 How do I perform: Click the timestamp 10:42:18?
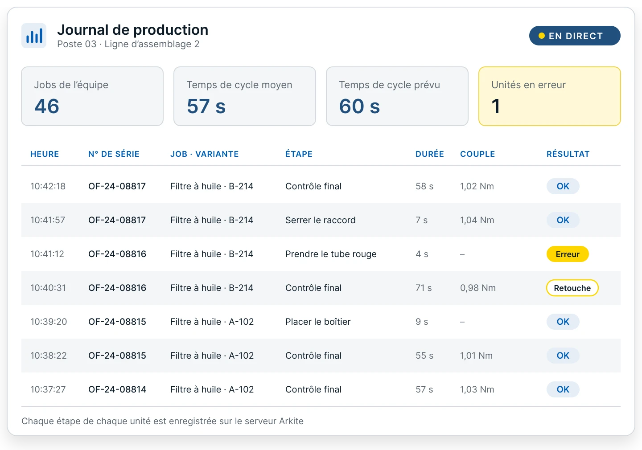[x=48, y=186]
